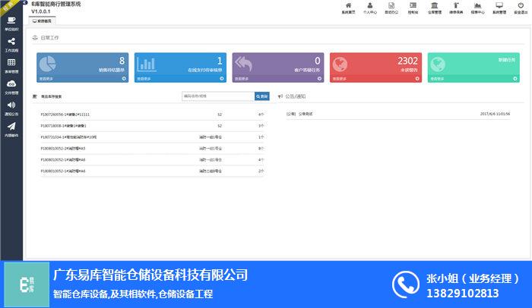532x308 pixels.
Task: Open the document office icon in top bar
Action: (391, 5)
